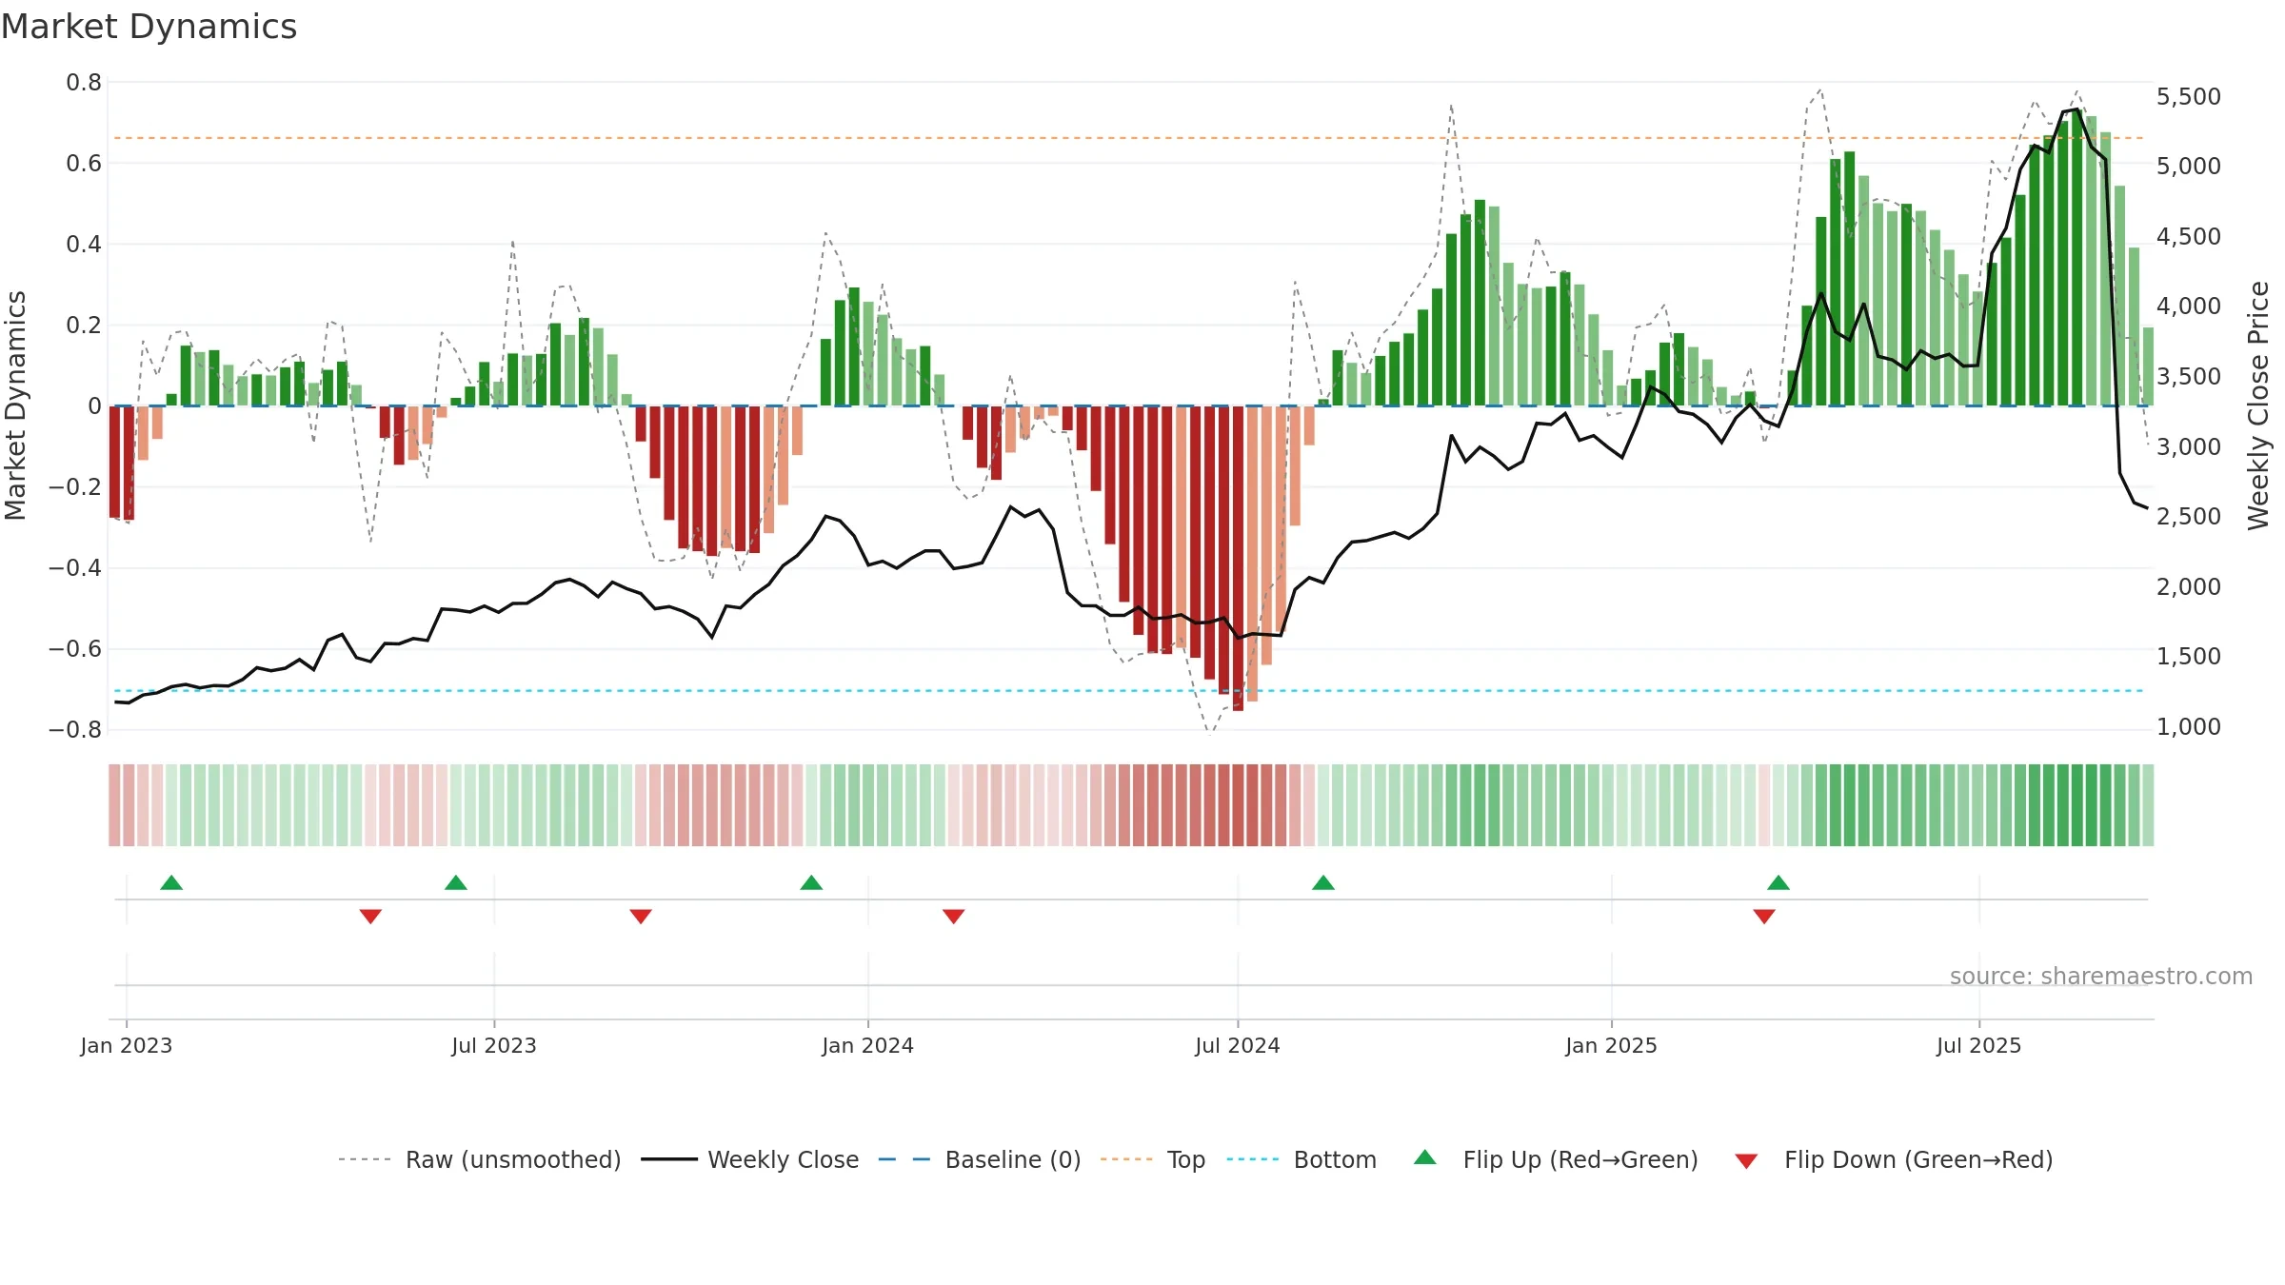Click the Weekly Close Price axis title
The image size is (2285, 1285).
2258,405
